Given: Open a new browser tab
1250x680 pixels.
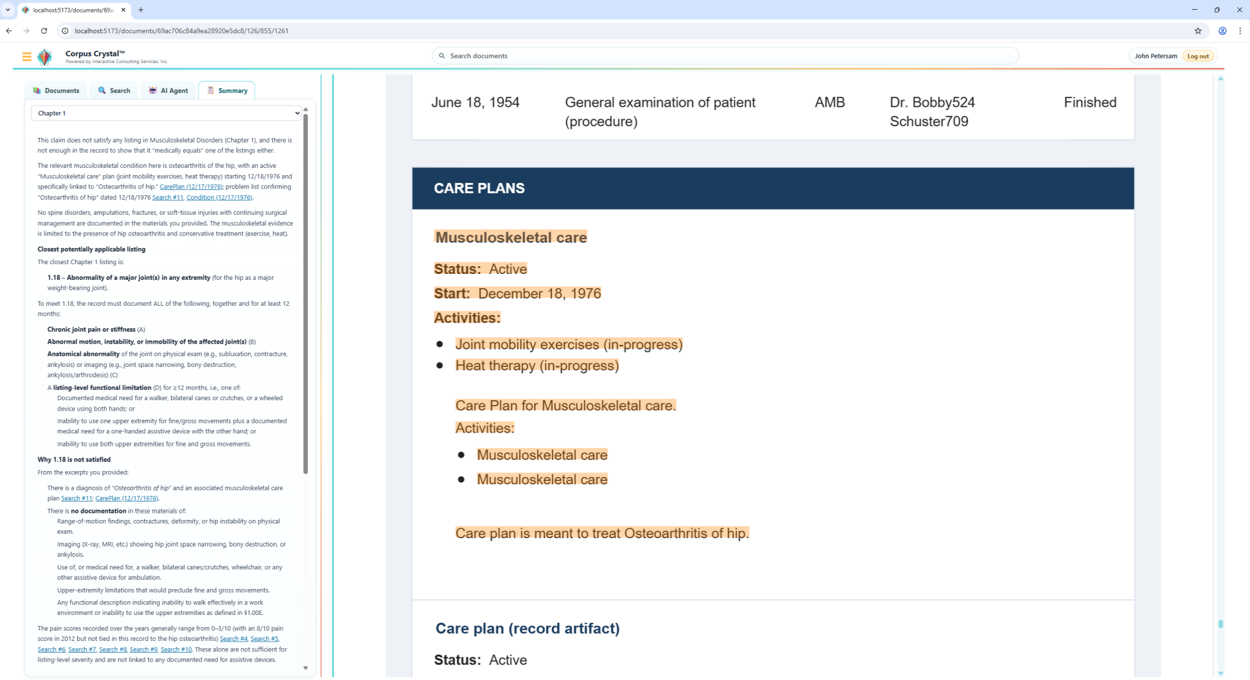Looking at the screenshot, I should click(x=141, y=10).
